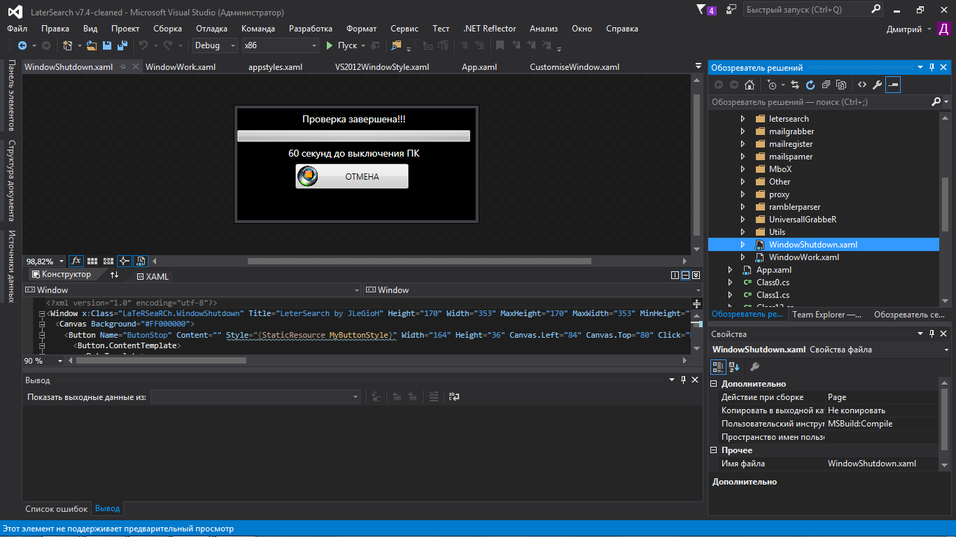Image resolution: width=956 pixels, height=537 pixels.
Task: Open the Debug configuration dropdown
Action: pos(216,45)
